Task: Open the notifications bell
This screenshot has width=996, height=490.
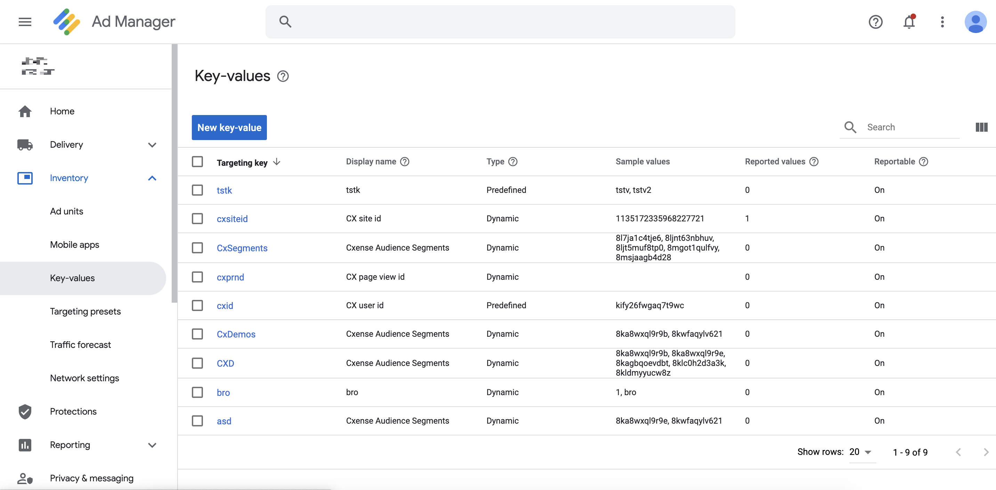Action: (x=909, y=22)
